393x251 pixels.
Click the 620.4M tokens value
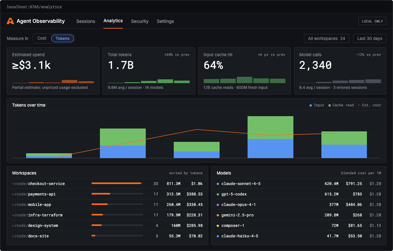coord(331,183)
